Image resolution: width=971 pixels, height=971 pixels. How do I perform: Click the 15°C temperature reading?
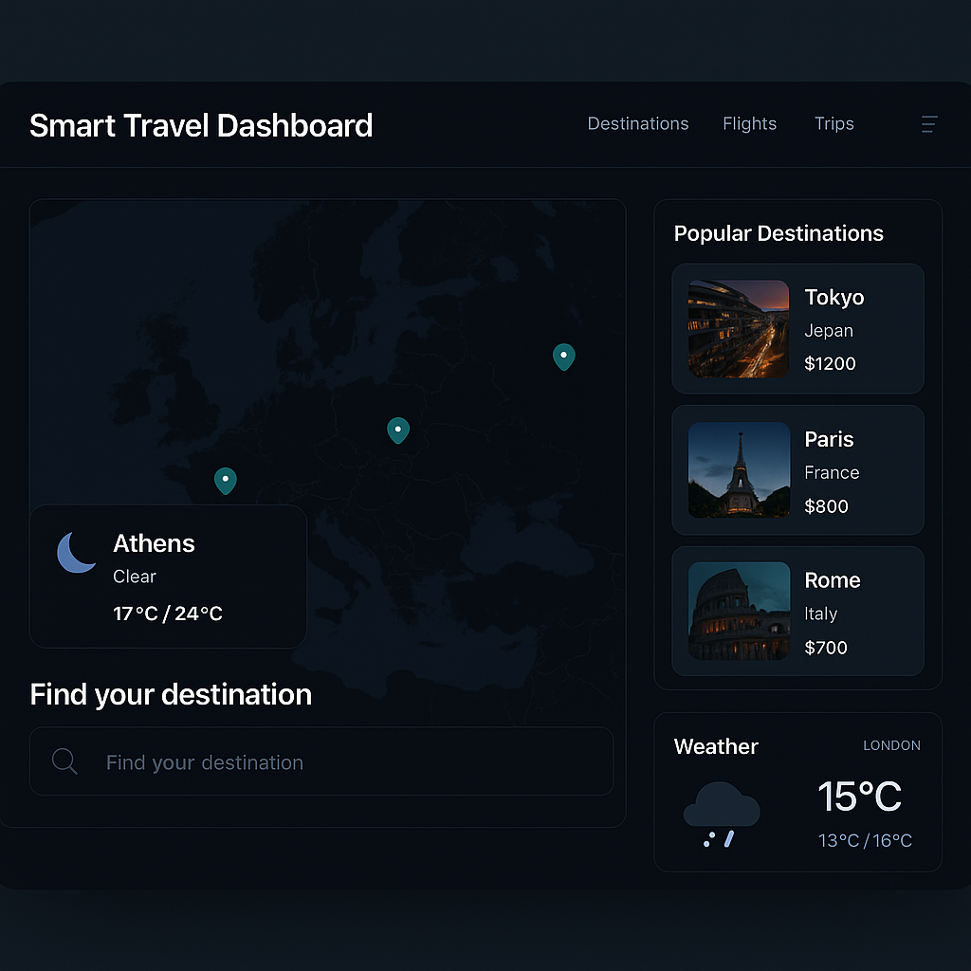pos(860,797)
